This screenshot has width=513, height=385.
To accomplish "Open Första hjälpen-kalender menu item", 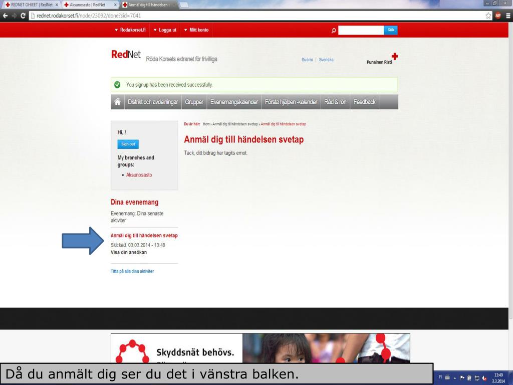I will coord(291,102).
